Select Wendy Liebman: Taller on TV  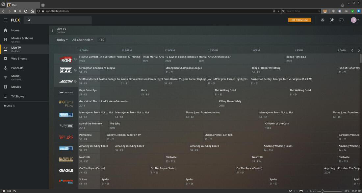click(x=154, y=137)
